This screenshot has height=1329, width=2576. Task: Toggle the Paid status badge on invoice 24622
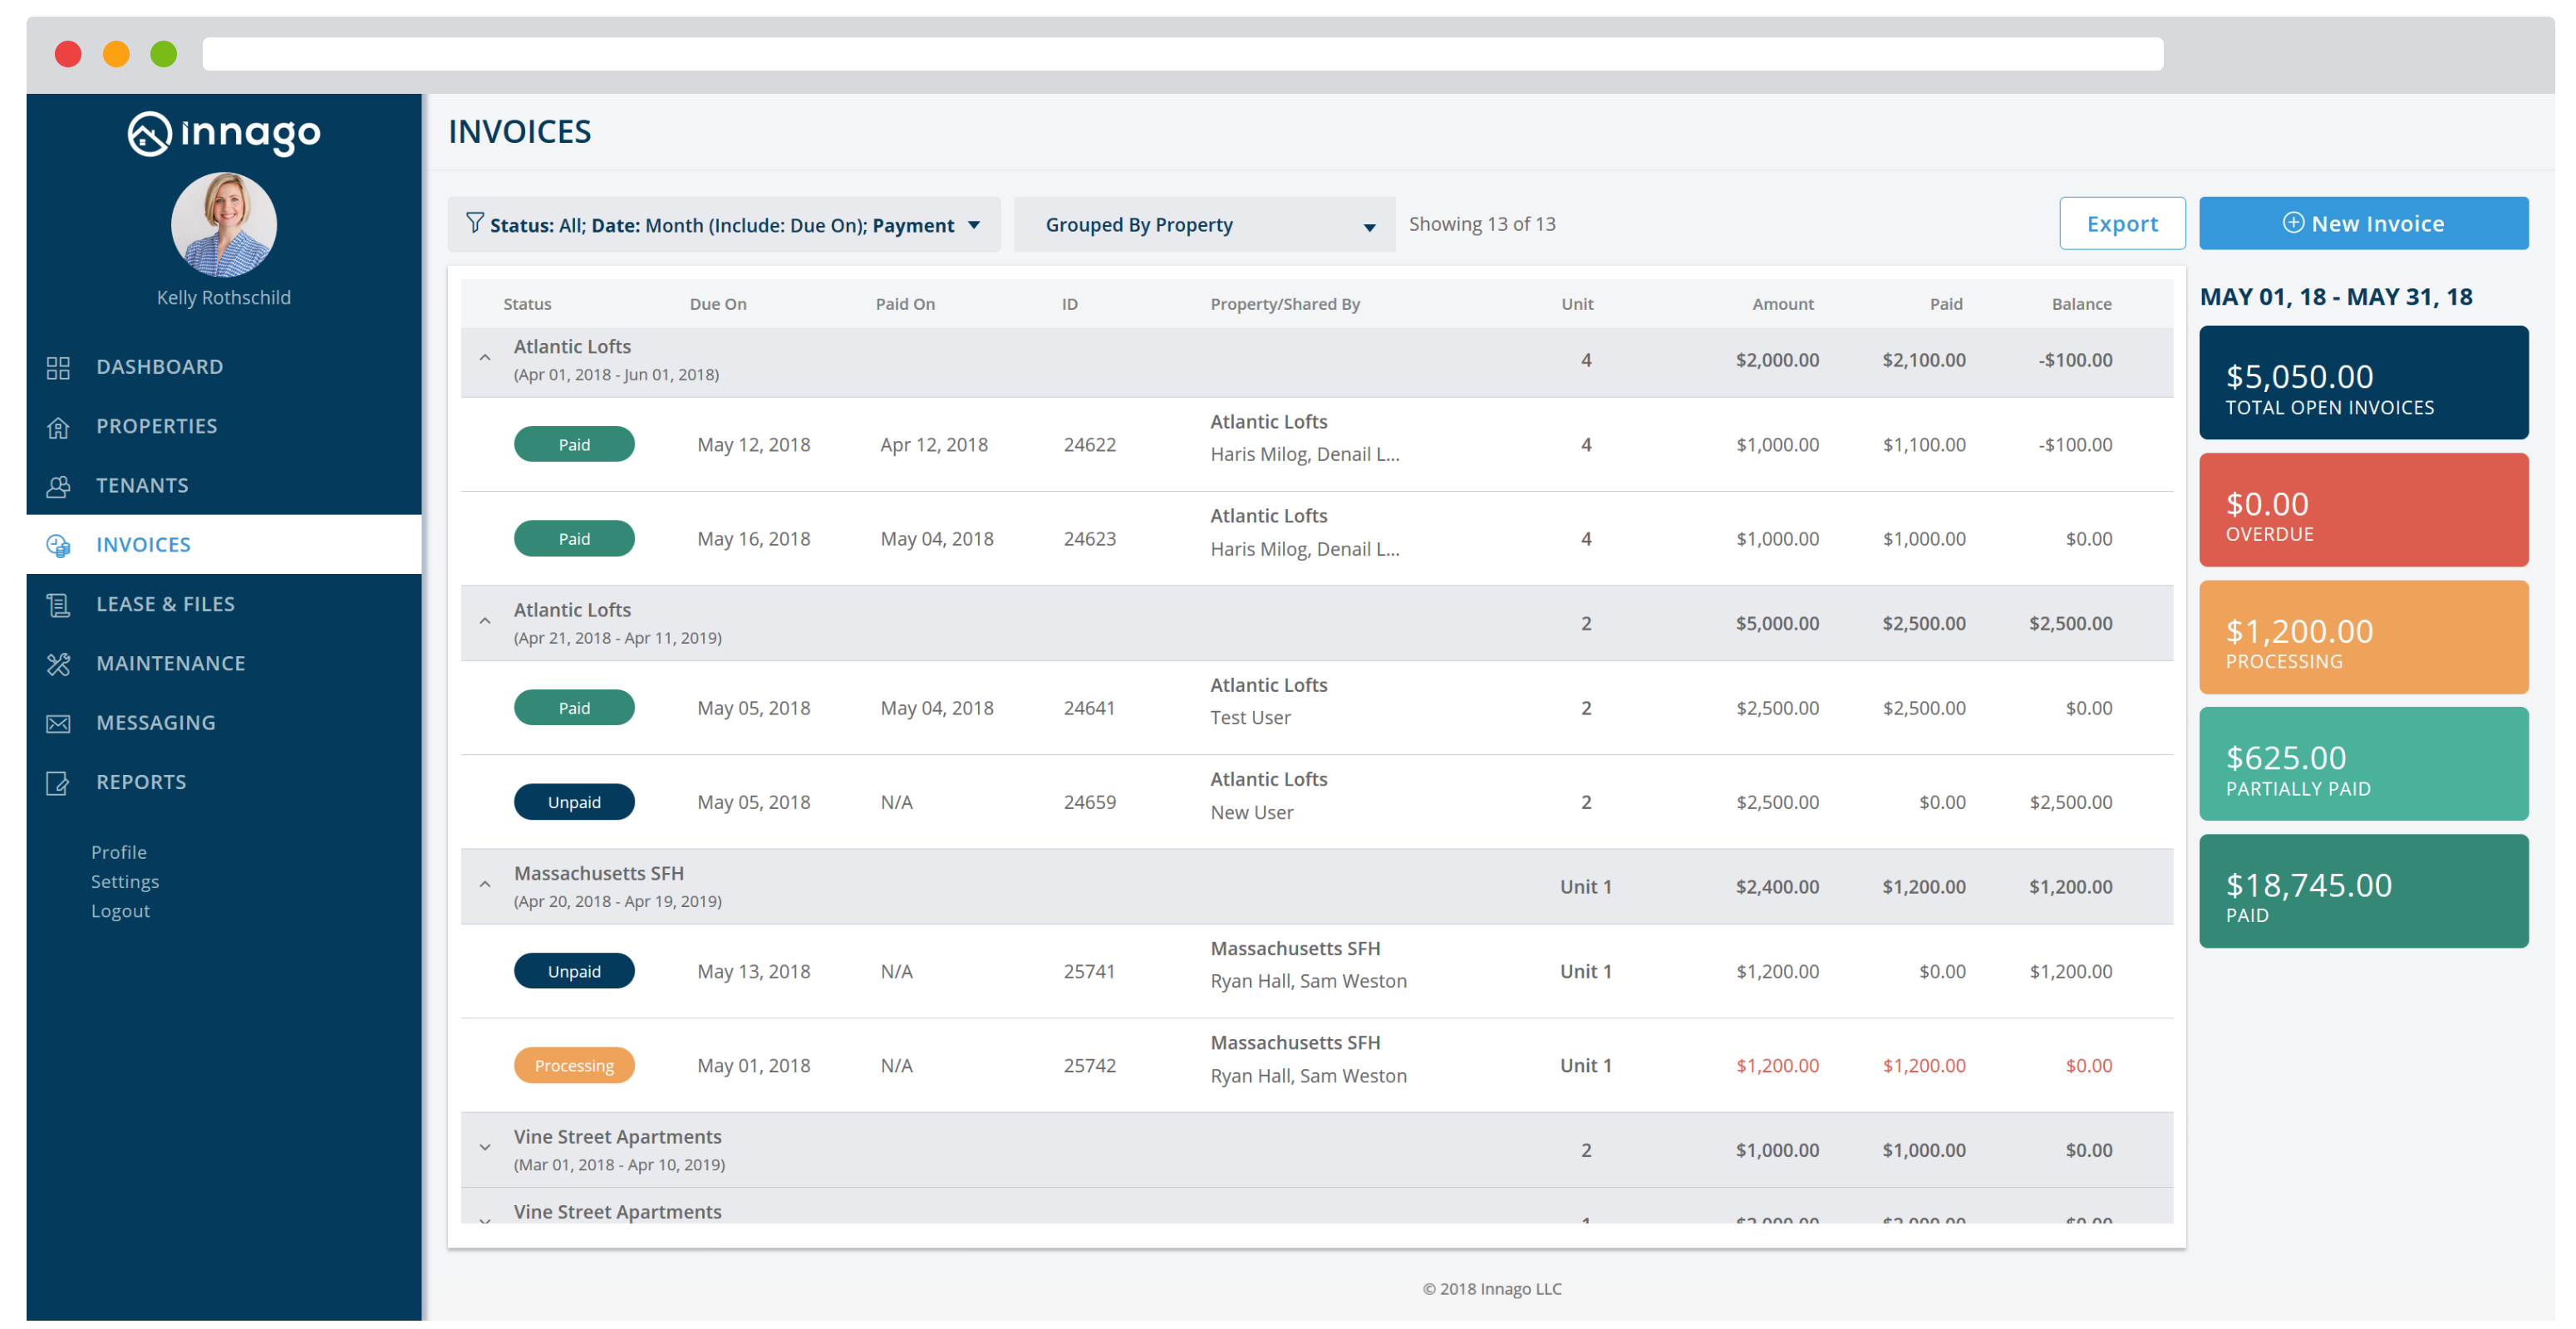tap(574, 444)
